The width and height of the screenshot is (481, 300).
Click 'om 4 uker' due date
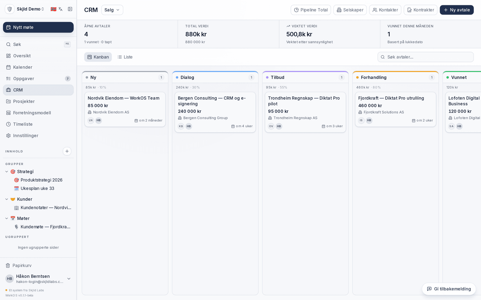point(242,126)
